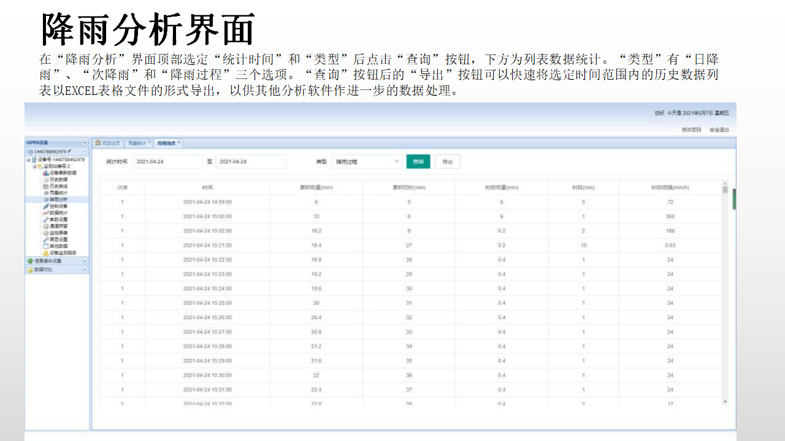Click the green 查询 button

pos(418,162)
